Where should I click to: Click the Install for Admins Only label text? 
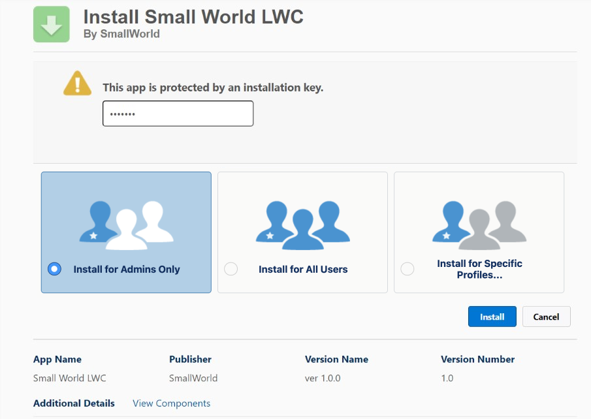click(127, 269)
